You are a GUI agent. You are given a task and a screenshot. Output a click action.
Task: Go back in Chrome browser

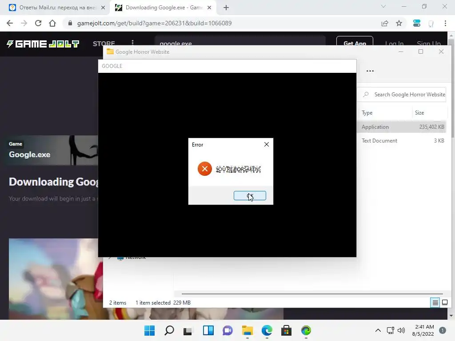[x=10, y=23]
